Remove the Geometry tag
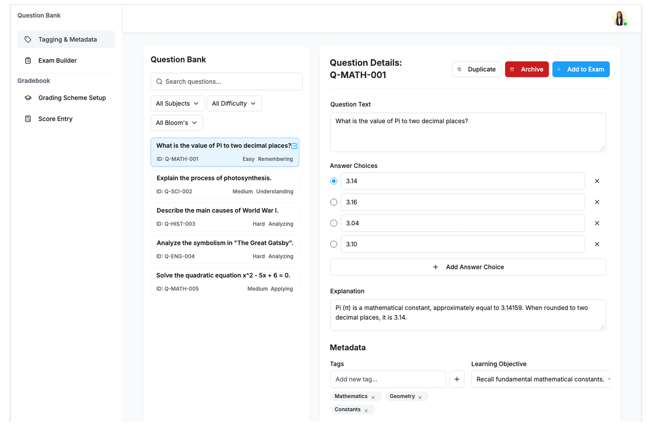The image size is (652, 424). point(420,397)
